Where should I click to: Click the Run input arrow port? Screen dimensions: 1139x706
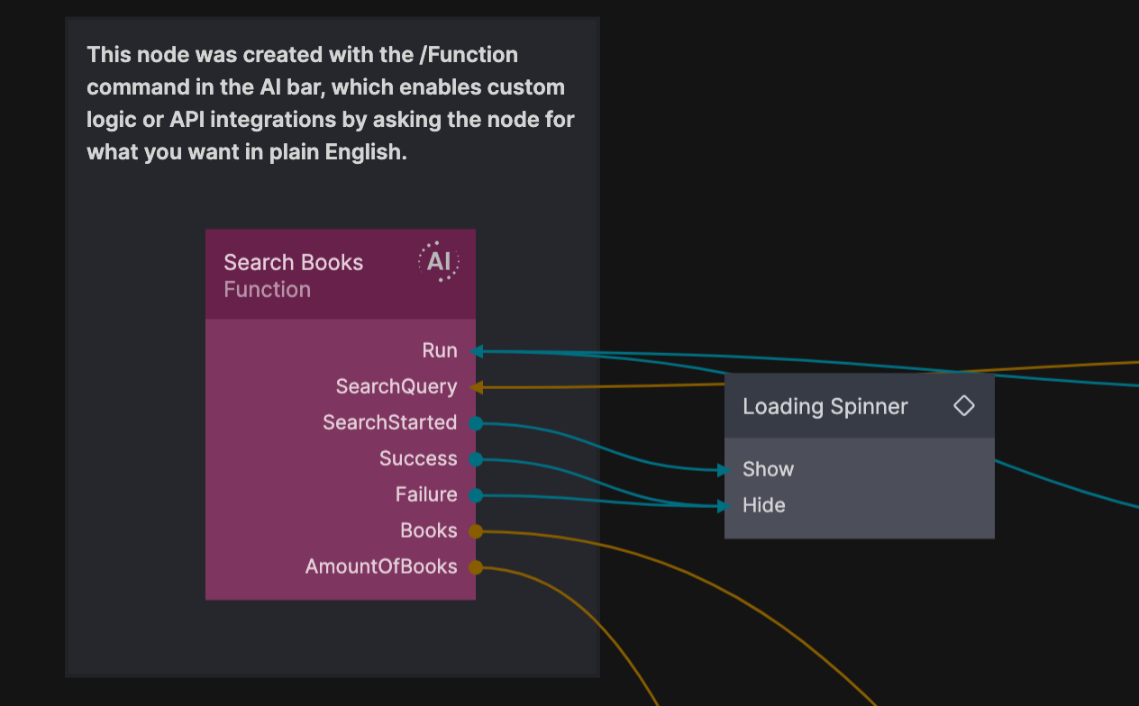click(x=477, y=351)
